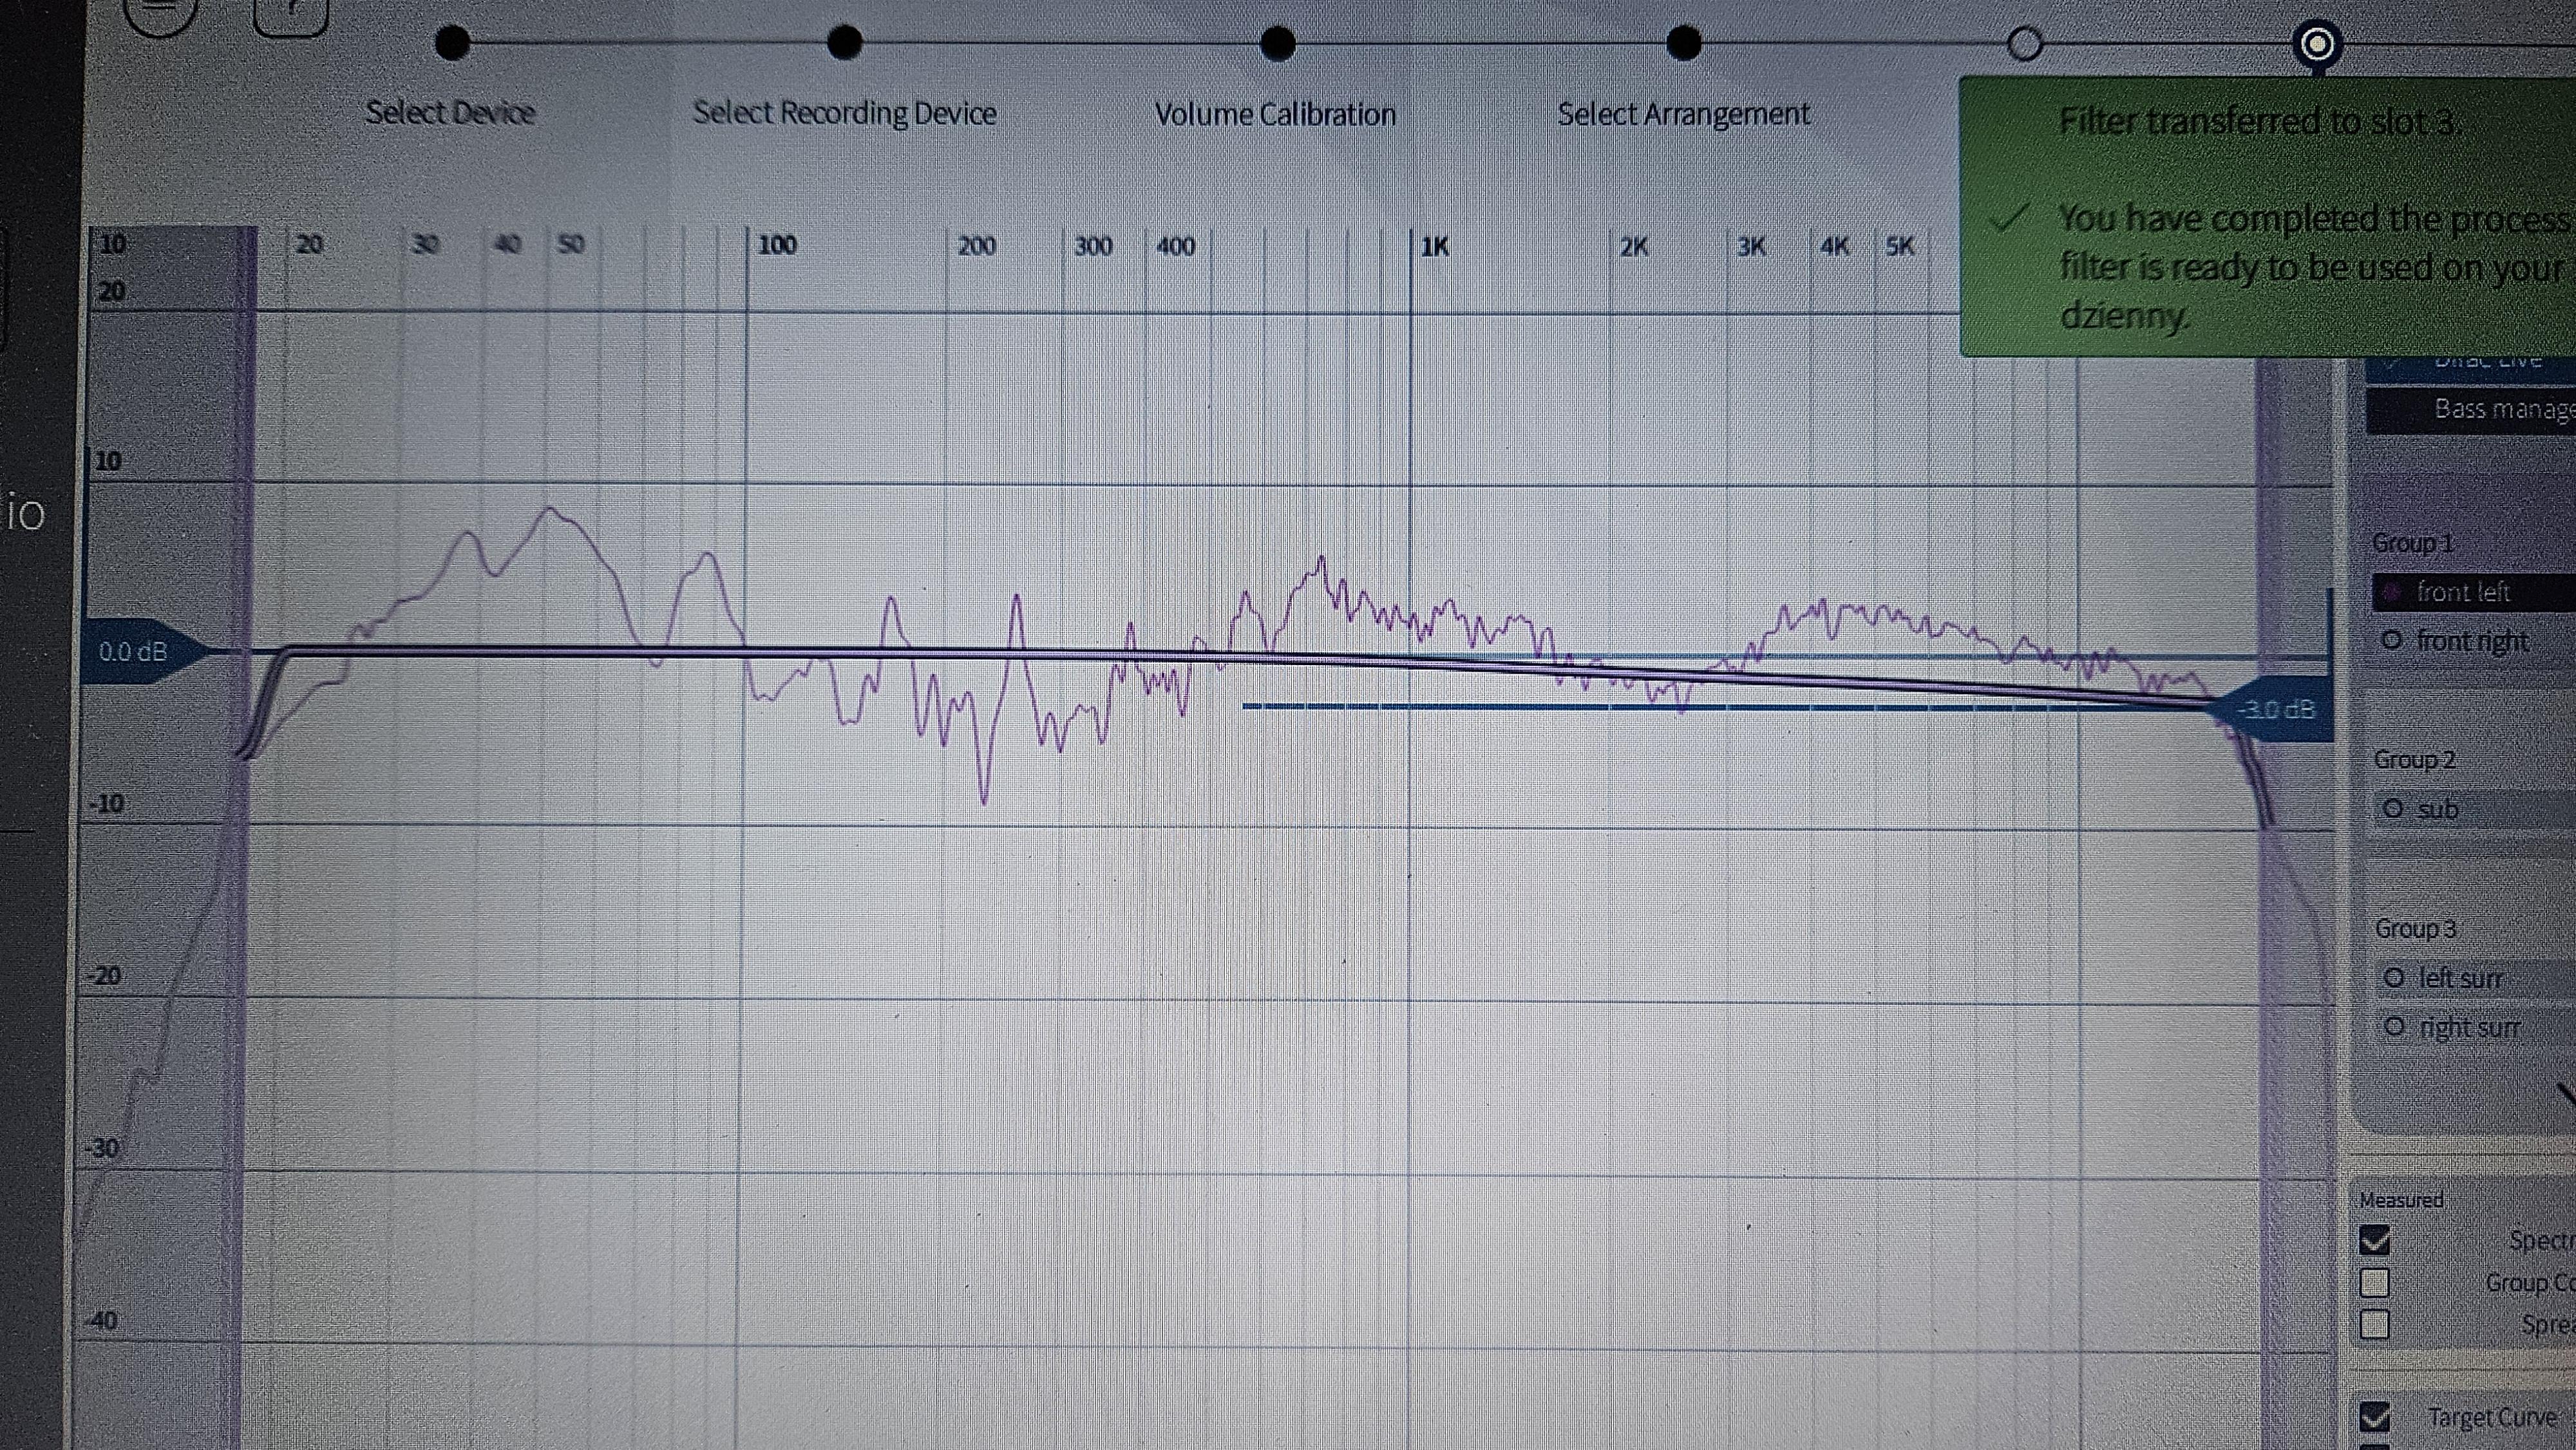
Task: Click the Select Recording Device step dot
Action: click(845, 42)
